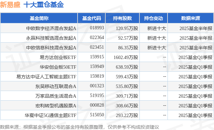This screenshot has width=214, height=130.
Task: Open 易方达中证人工智能主题ETF fund
Action: pos(46,77)
